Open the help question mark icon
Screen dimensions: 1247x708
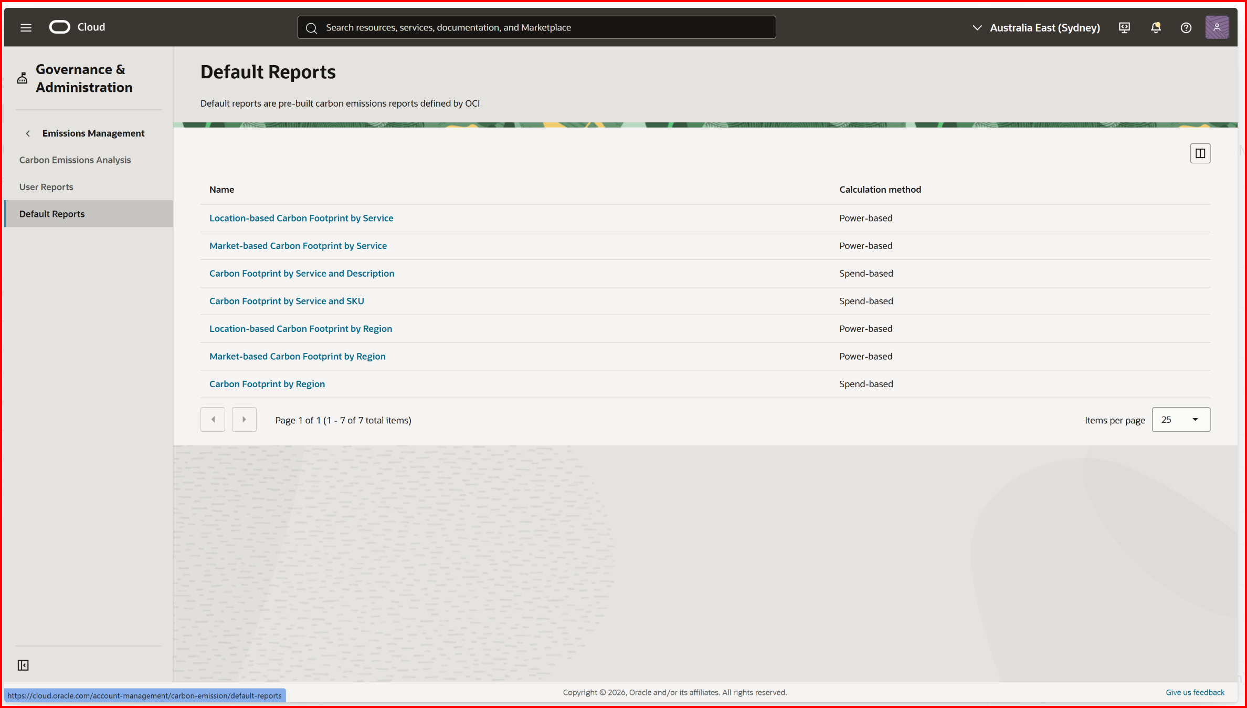(x=1186, y=27)
